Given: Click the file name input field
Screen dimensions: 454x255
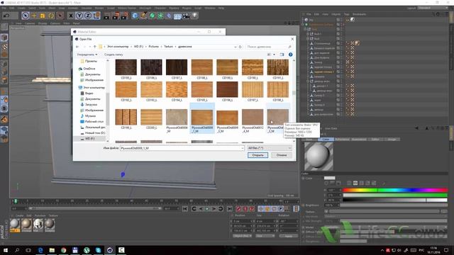Looking at the screenshot, I should pos(182,148).
